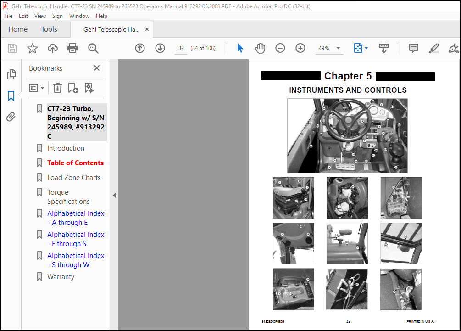Open the Warranty bookmark
Screen dimensions: 461x331
click(x=61, y=276)
